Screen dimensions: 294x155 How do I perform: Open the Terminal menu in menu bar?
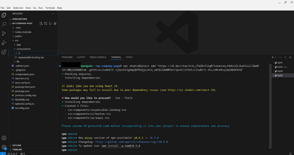(x=50, y=8)
